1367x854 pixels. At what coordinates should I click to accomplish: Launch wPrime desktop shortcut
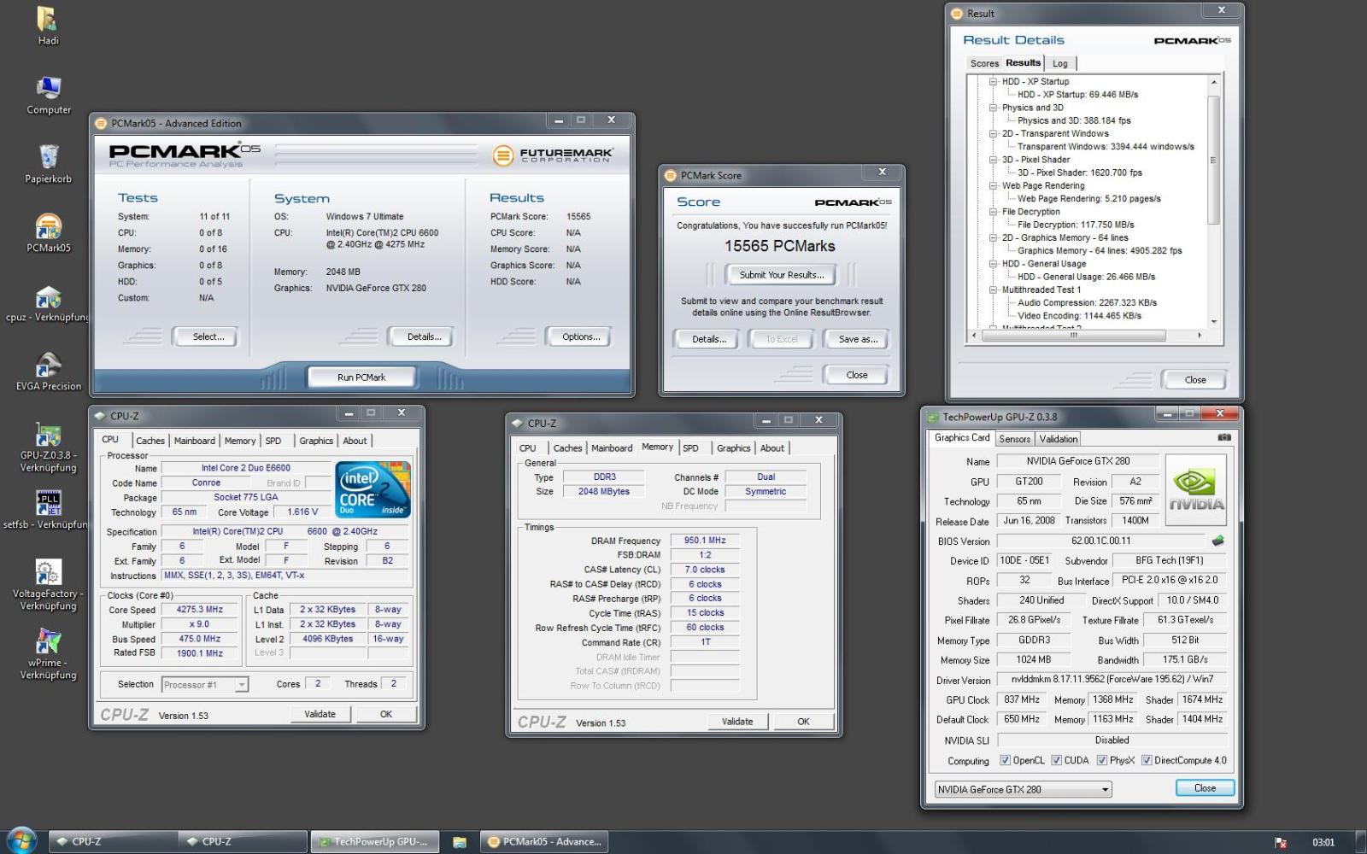49,654
